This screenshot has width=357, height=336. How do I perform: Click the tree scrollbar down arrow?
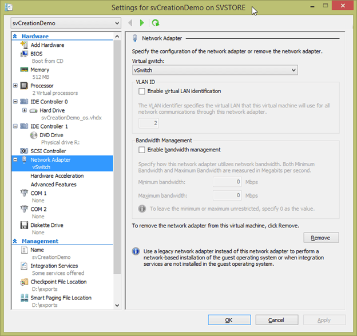tap(117, 305)
